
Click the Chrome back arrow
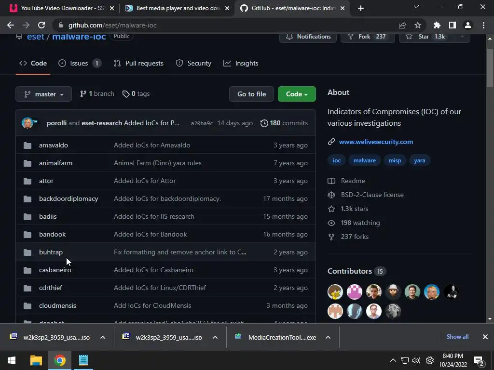point(11,25)
